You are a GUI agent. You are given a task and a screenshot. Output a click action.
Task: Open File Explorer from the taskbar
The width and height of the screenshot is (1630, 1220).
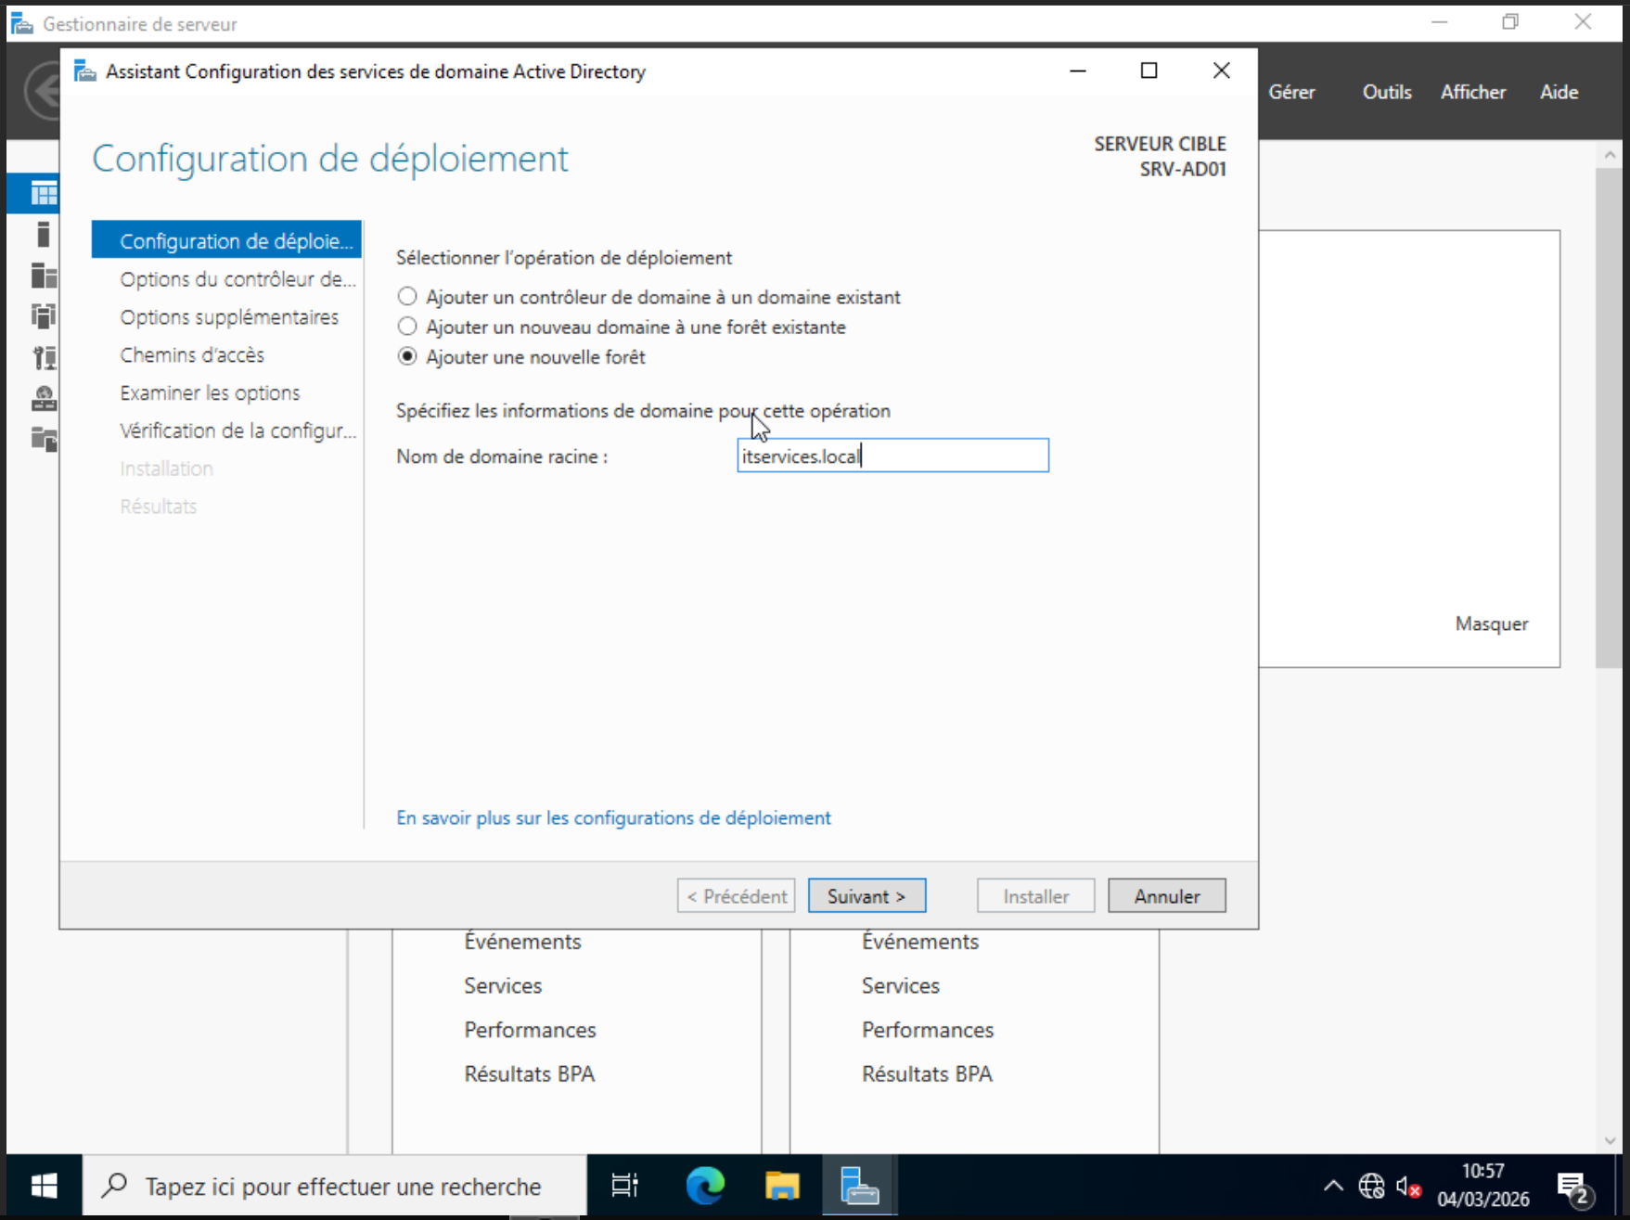coord(782,1186)
